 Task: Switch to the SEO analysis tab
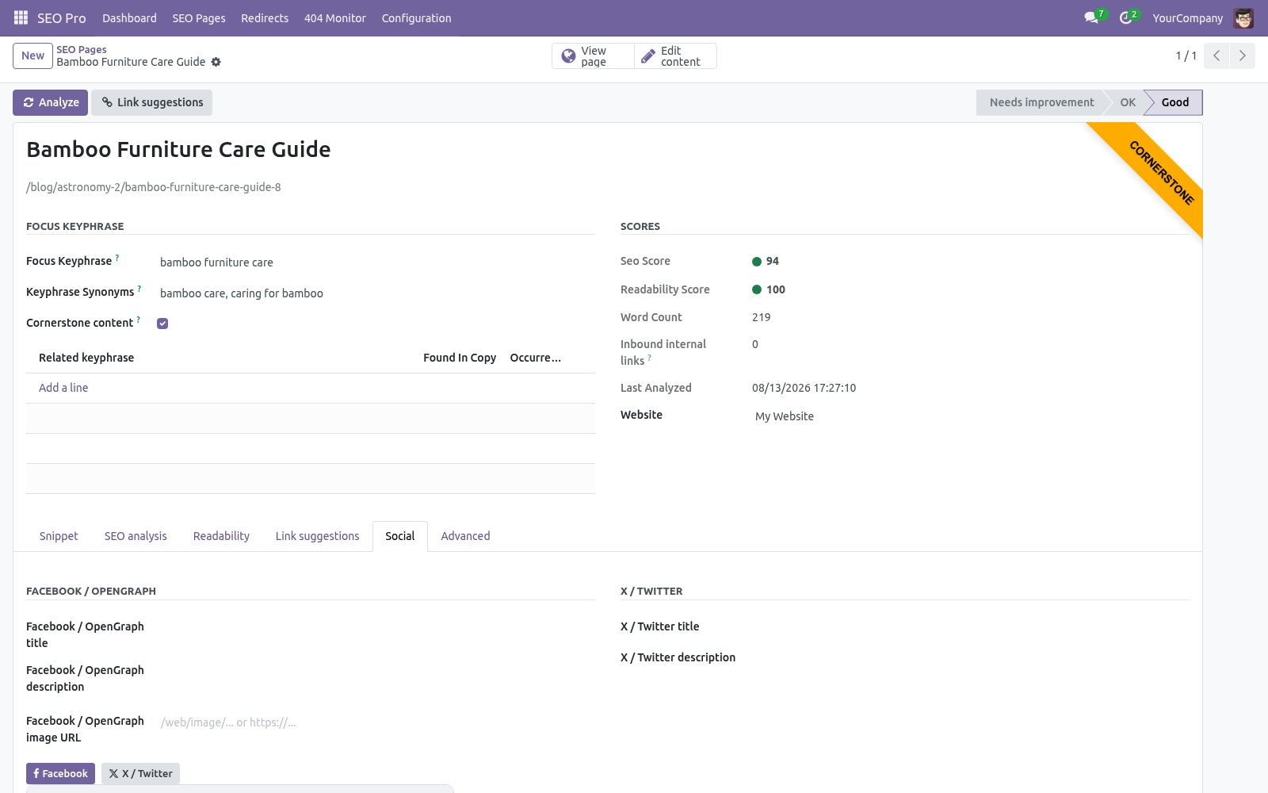tap(136, 536)
